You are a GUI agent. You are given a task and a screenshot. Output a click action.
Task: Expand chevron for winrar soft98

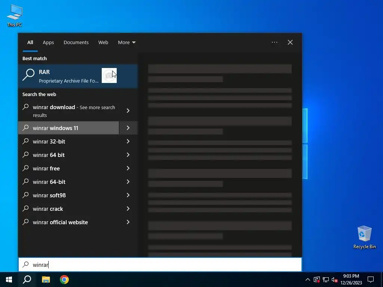[128, 195]
